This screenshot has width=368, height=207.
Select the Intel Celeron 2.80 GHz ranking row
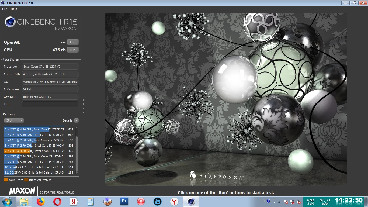click(39, 172)
